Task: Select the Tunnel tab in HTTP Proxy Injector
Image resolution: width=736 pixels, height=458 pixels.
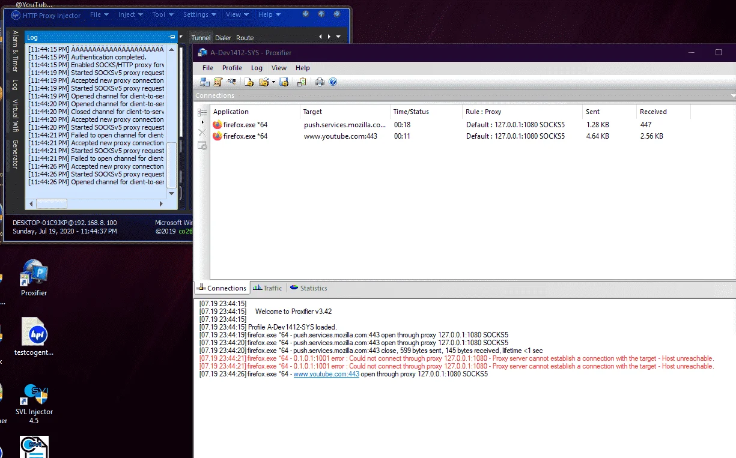Action: 201,38
